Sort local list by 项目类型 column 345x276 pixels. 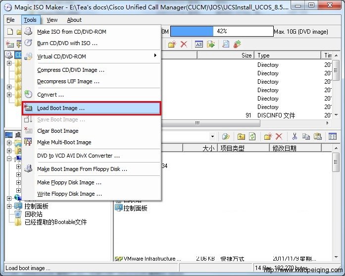[244, 148]
